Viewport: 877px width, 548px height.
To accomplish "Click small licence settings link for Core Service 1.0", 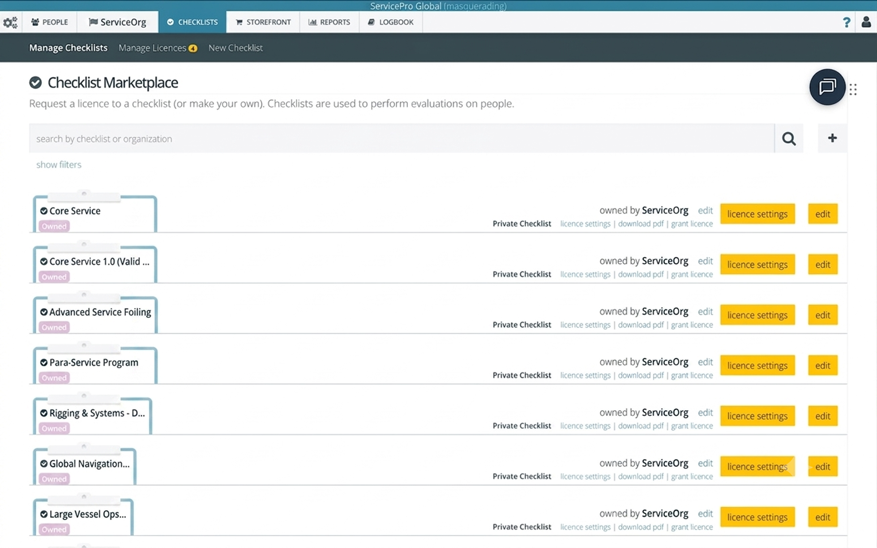I will pos(585,274).
